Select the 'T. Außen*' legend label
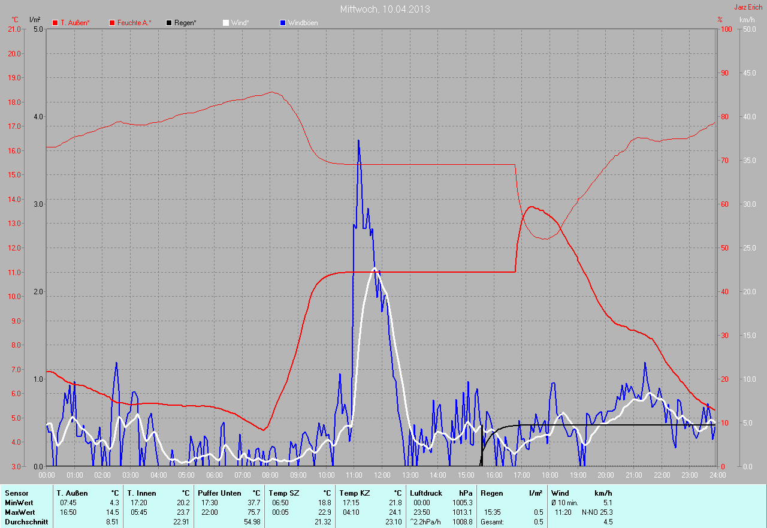Screen dimensions: 767x528 (75, 23)
